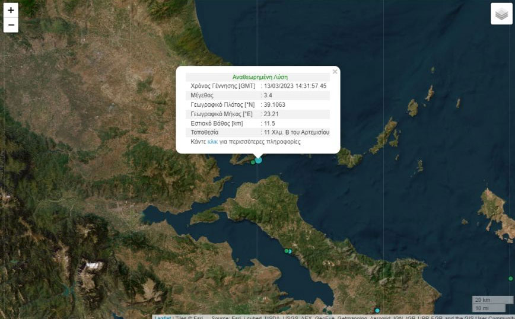
Task: Click focal depth value 11.5
Action: point(269,123)
